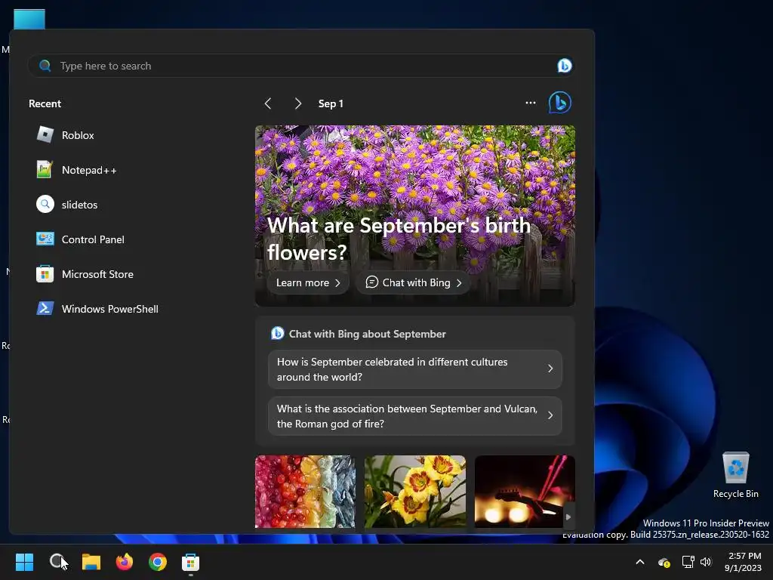Launch Firefox from taskbar
Viewport: 773px width, 580px height.
[125, 562]
